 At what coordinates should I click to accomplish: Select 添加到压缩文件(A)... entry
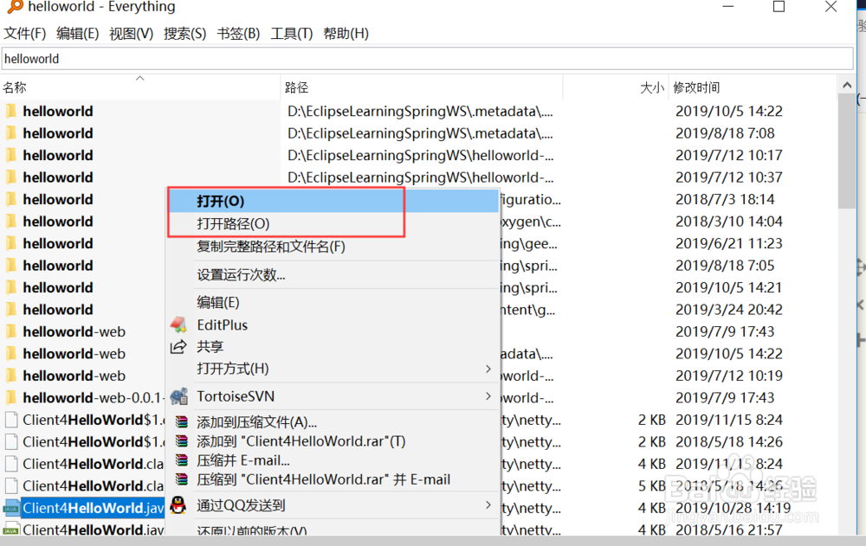pos(333,422)
